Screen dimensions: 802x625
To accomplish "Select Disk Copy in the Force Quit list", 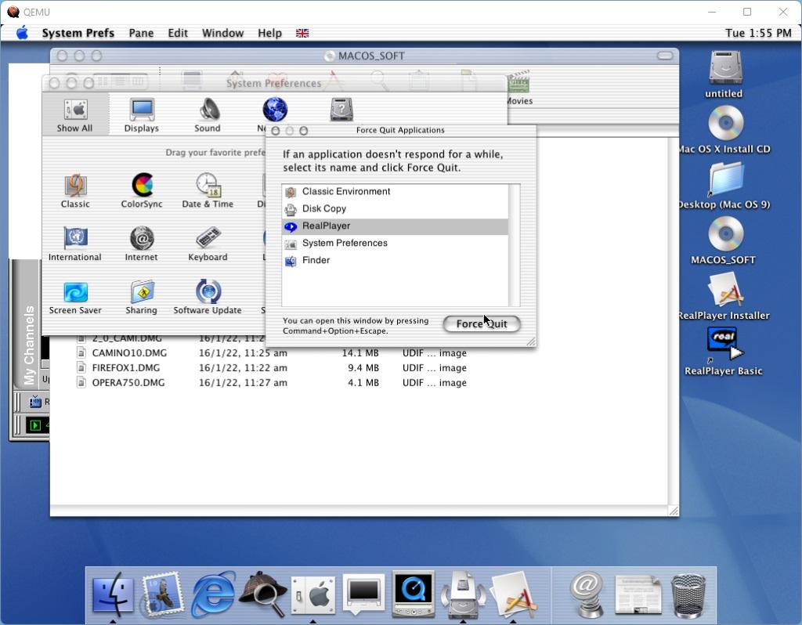I will coord(323,209).
